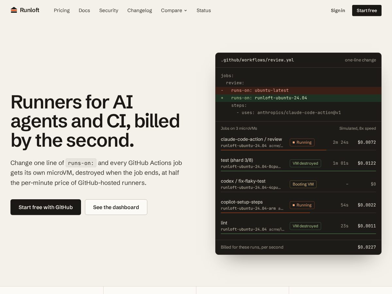Image resolution: width=392 pixels, height=294 pixels.
Task: Click the $0.0011 cost value
Action: coord(367,226)
